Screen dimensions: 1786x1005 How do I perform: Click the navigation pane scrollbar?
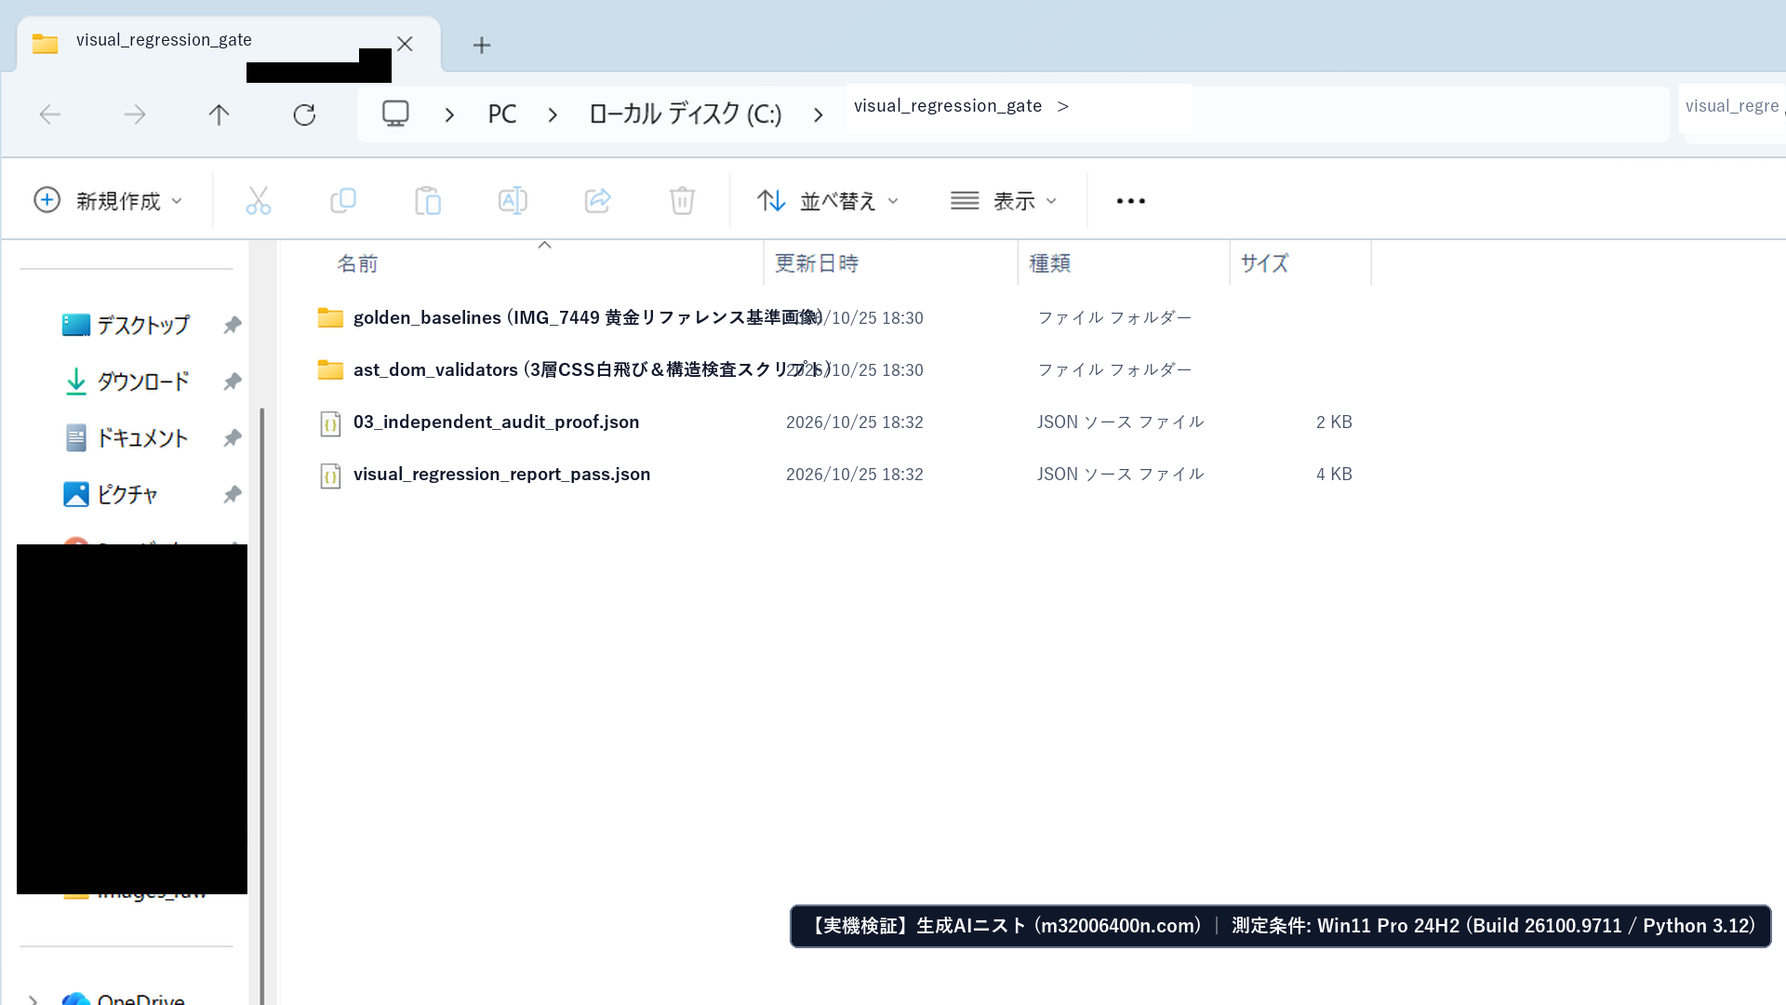[x=262, y=707]
